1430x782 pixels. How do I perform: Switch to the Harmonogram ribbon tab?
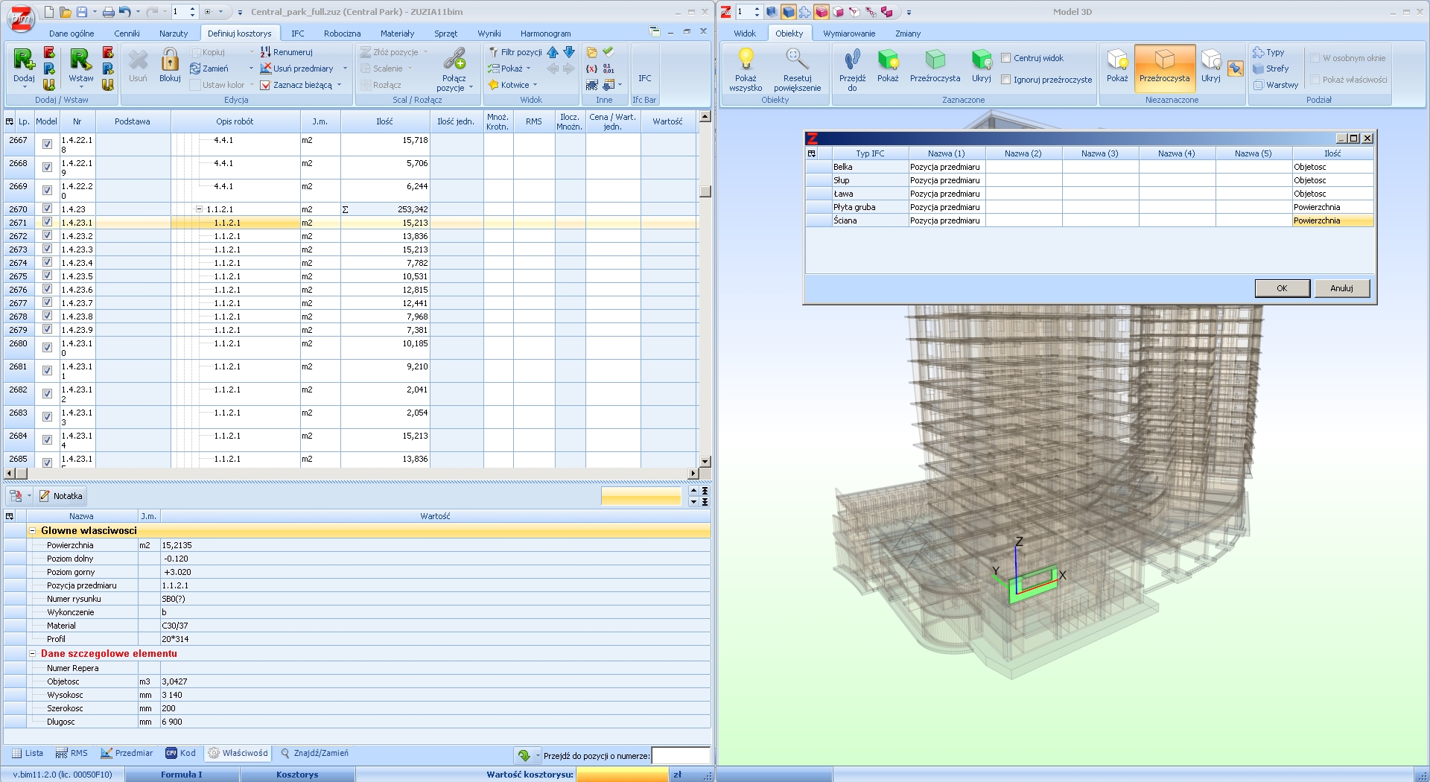click(x=545, y=34)
